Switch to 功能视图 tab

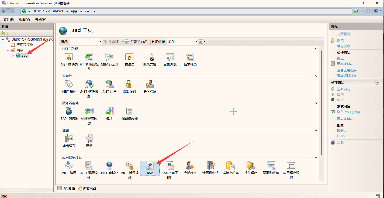[67, 189]
